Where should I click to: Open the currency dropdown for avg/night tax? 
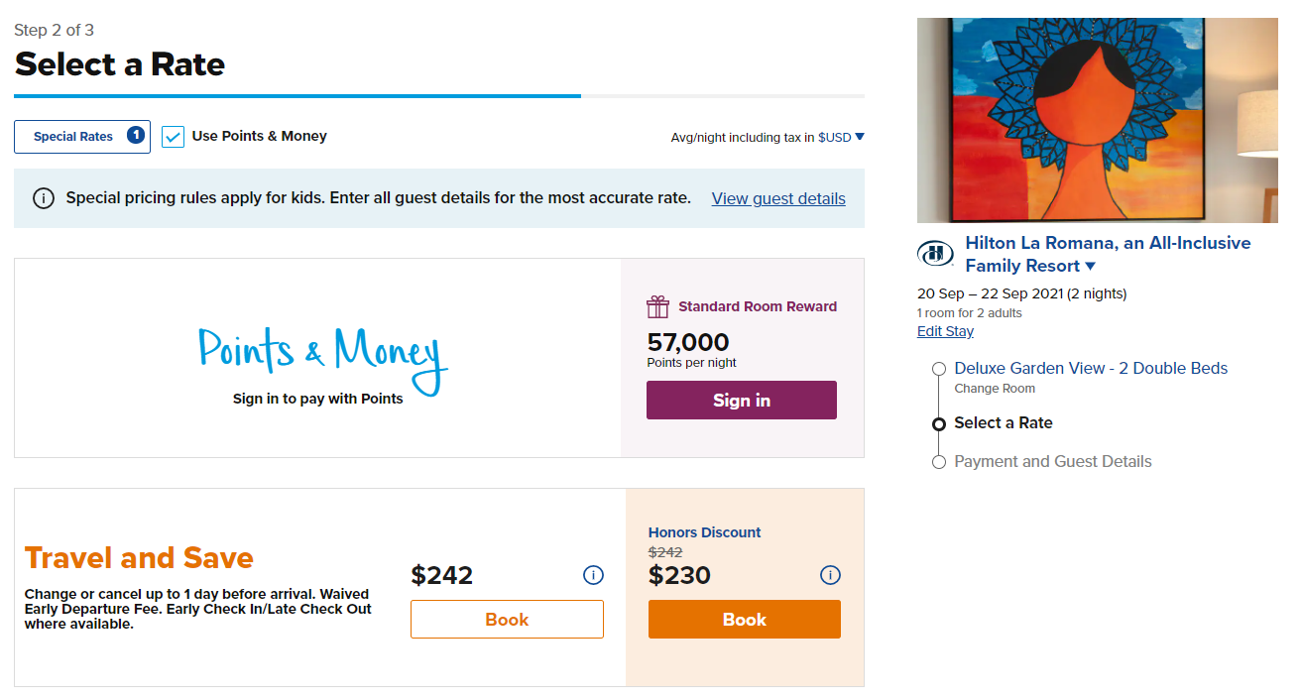860,138
